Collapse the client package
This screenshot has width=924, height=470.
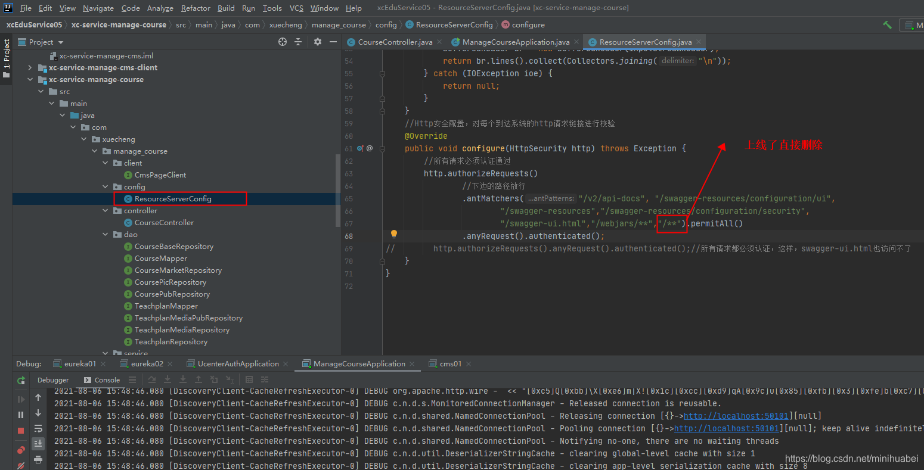105,163
